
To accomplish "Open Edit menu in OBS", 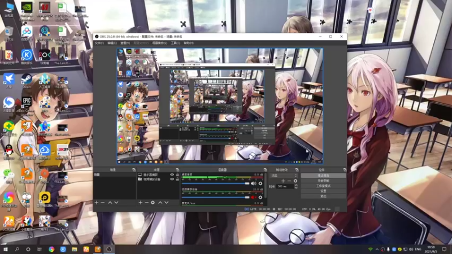I will tap(112, 43).
